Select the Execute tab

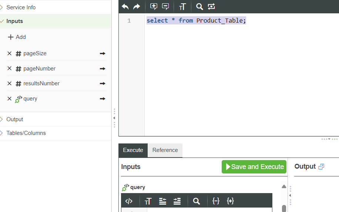133,150
